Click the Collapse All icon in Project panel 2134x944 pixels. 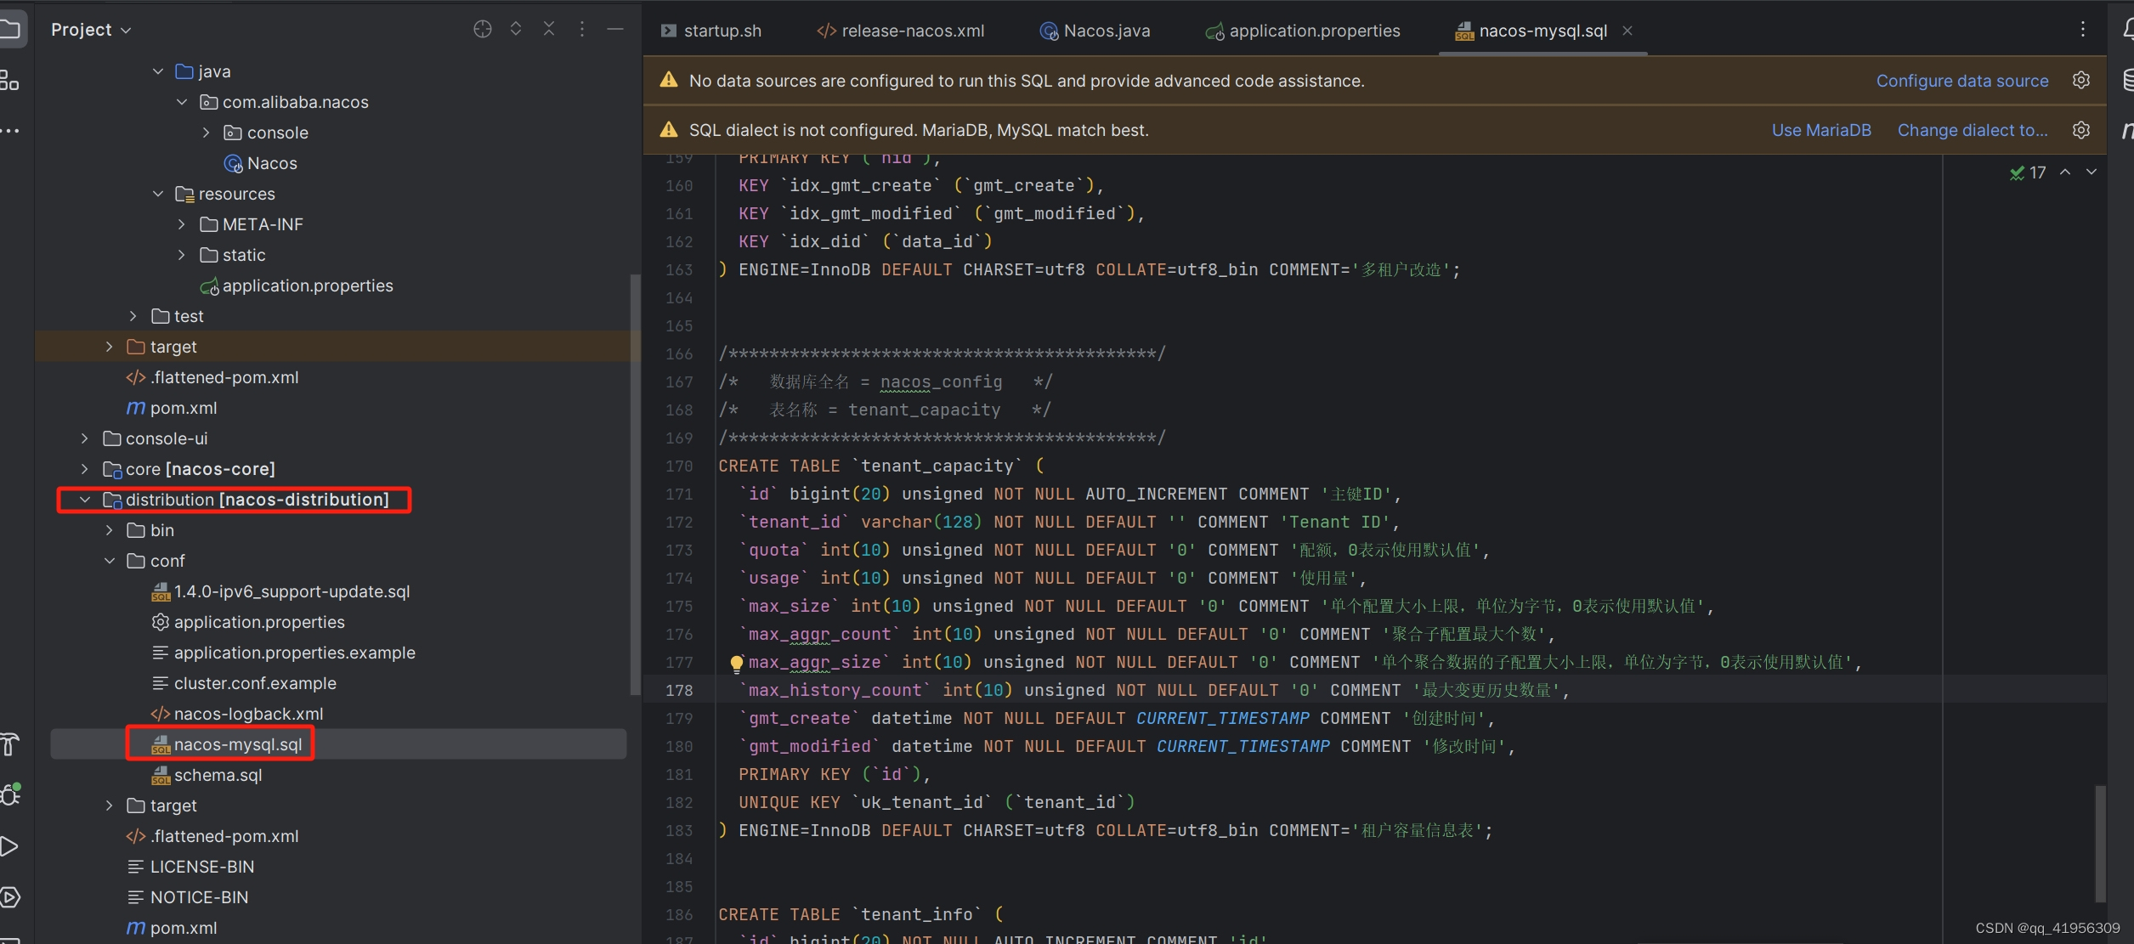tap(549, 29)
